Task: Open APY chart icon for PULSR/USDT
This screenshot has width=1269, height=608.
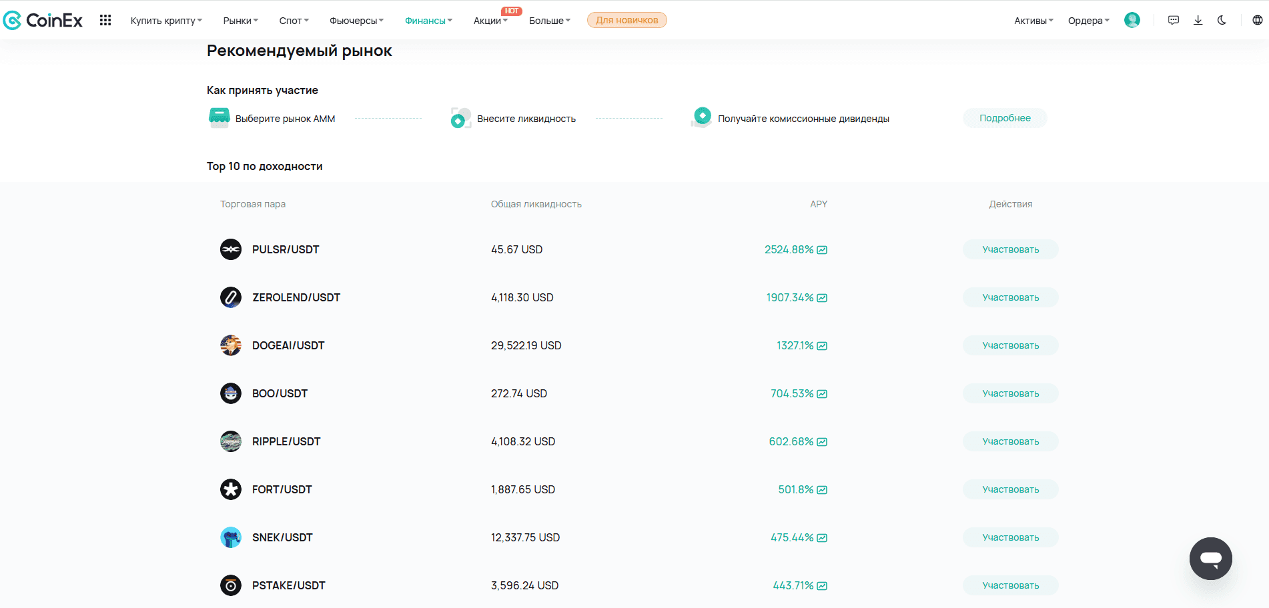Action: [822, 250]
